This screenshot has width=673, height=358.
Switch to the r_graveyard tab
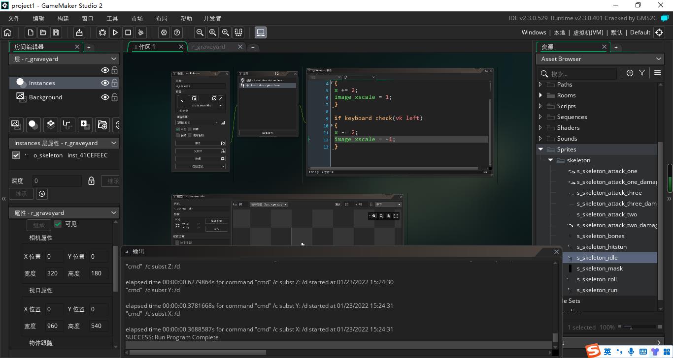pos(209,47)
